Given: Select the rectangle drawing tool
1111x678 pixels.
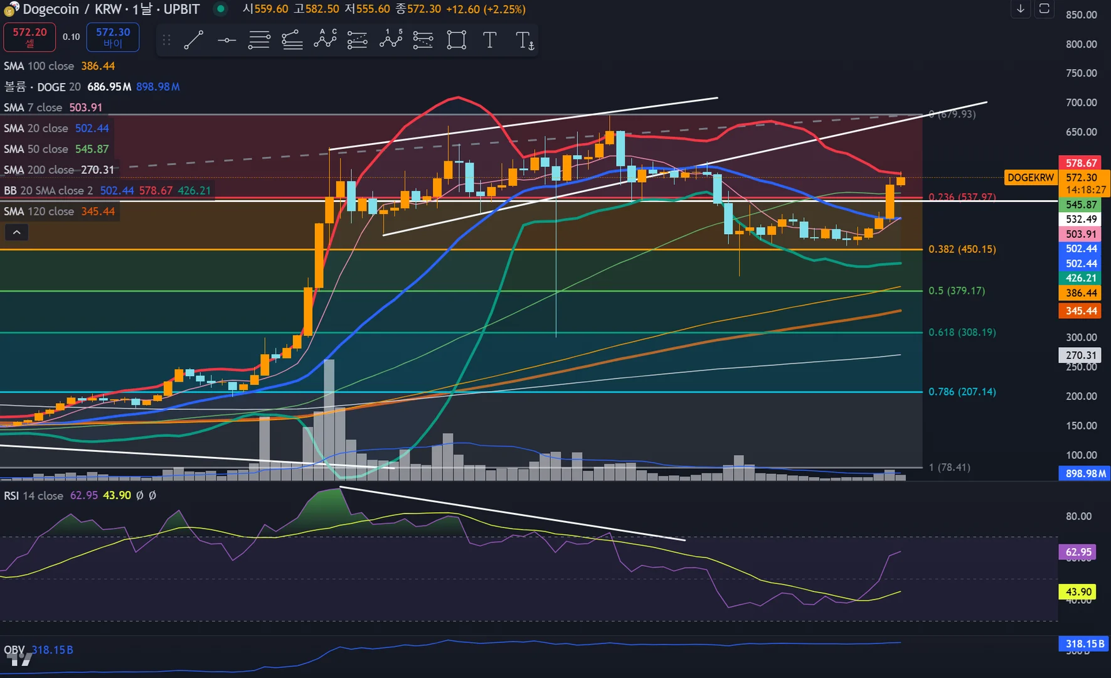Looking at the screenshot, I should [x=456, y=40].
